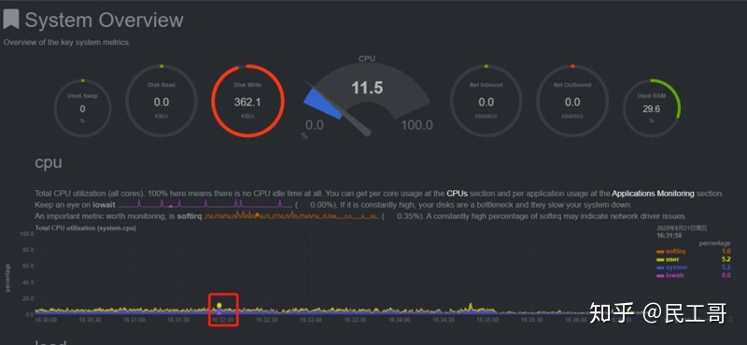Image resolution: width=747 pixels, height=345 pixels.
Task: Click the red Disk Write gauge
Action: tap(247, 101)
